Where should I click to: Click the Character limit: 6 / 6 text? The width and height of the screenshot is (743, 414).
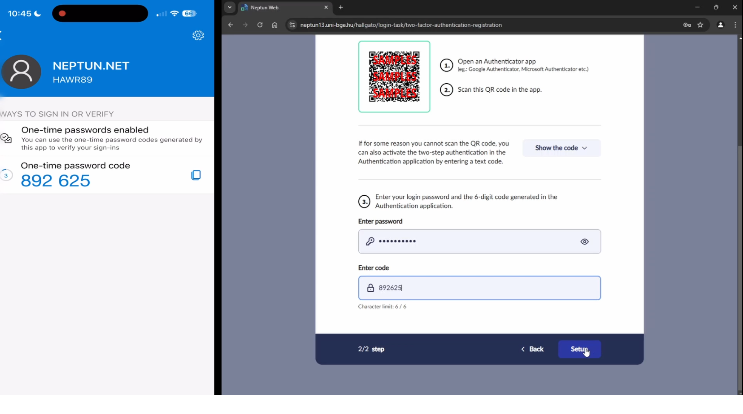[382, 307]
